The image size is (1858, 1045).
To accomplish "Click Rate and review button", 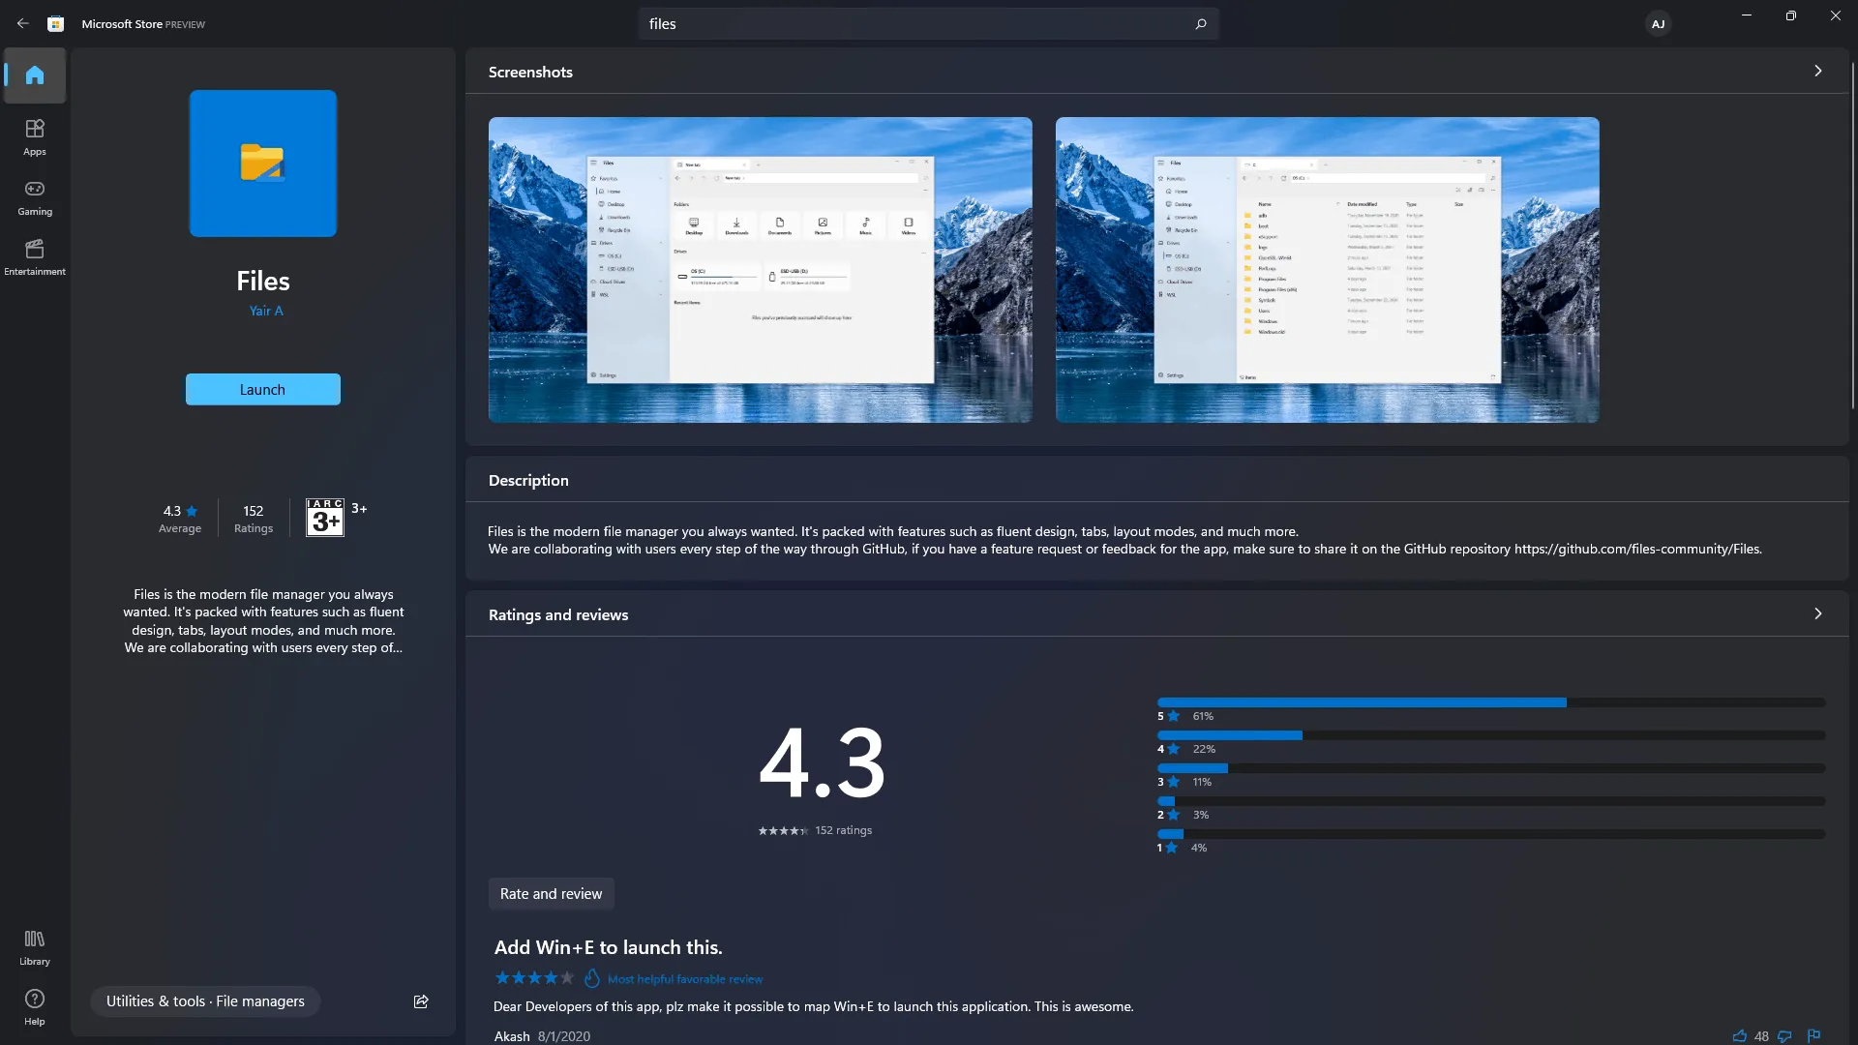I will 552,893.
